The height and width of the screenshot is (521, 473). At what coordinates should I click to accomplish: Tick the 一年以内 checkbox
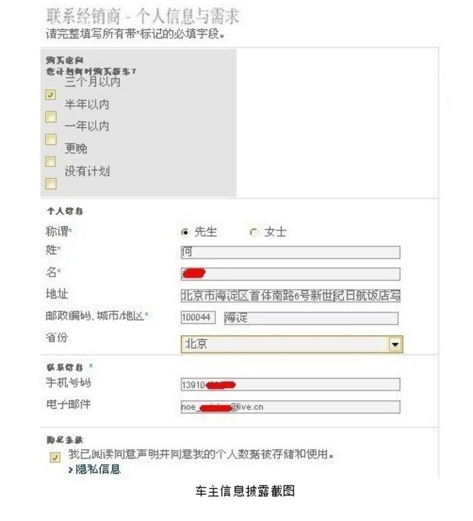50,139
